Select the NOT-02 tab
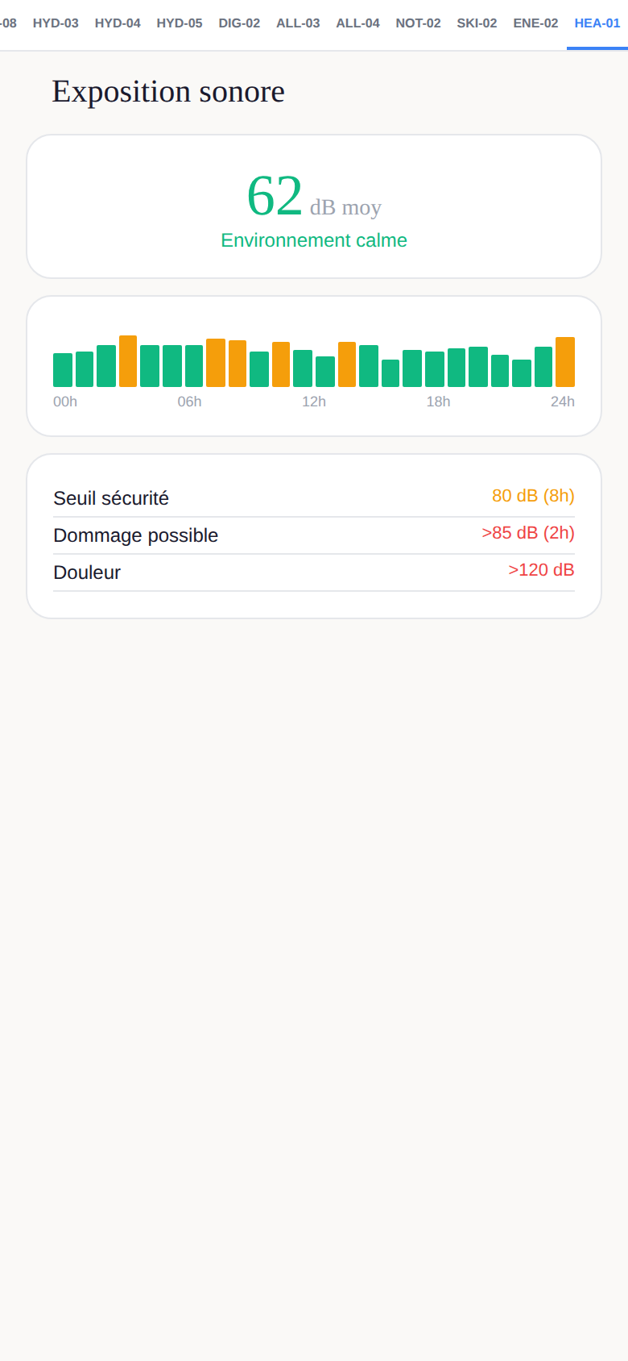 pos(418,23)
